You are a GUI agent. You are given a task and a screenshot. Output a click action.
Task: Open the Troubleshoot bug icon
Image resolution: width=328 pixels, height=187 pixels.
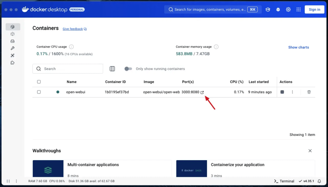tap(278, 9)
